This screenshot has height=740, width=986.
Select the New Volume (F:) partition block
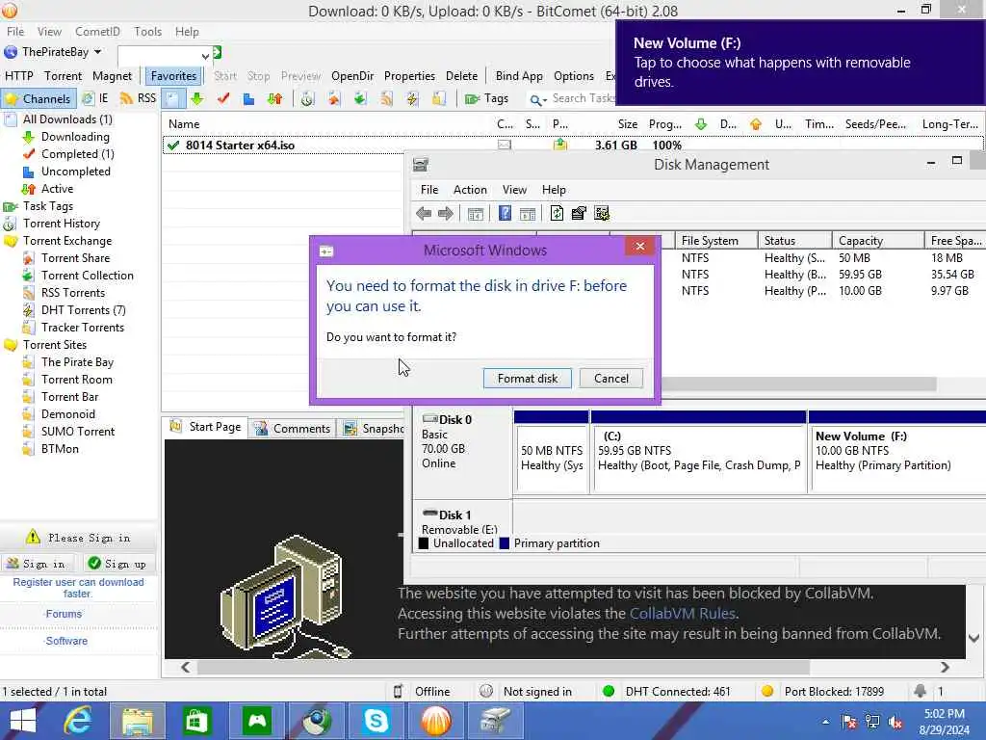point(897,451)
